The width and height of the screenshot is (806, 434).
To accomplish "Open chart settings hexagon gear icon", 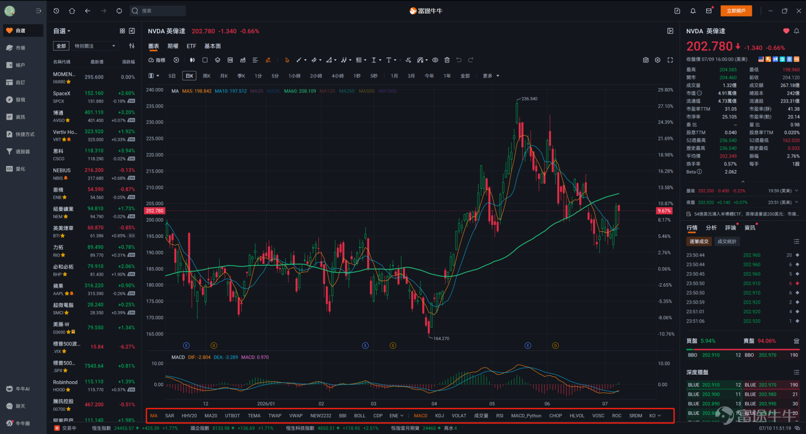I will [657, 60].
